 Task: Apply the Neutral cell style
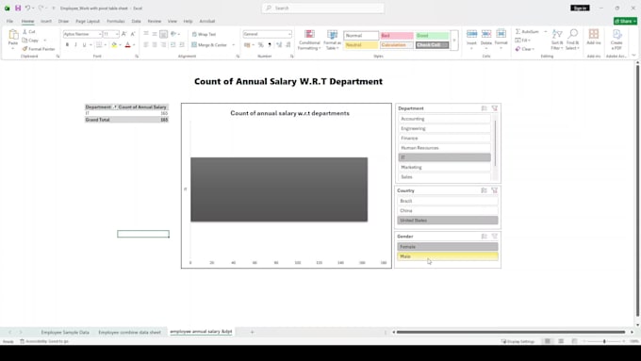[361, 45]
